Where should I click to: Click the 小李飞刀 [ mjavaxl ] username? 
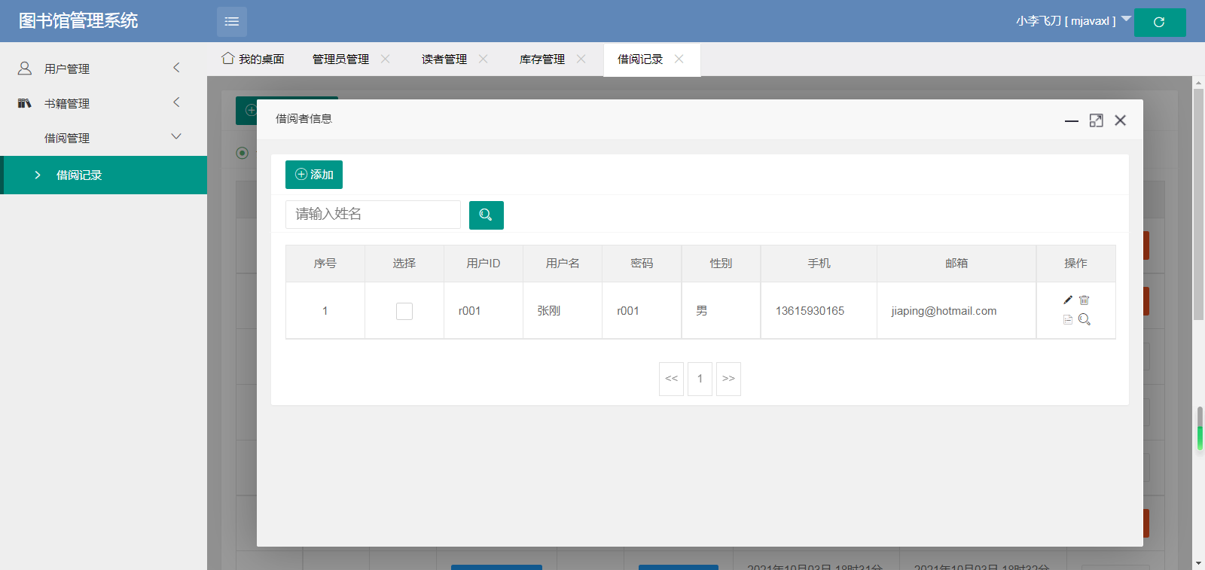1066,21
